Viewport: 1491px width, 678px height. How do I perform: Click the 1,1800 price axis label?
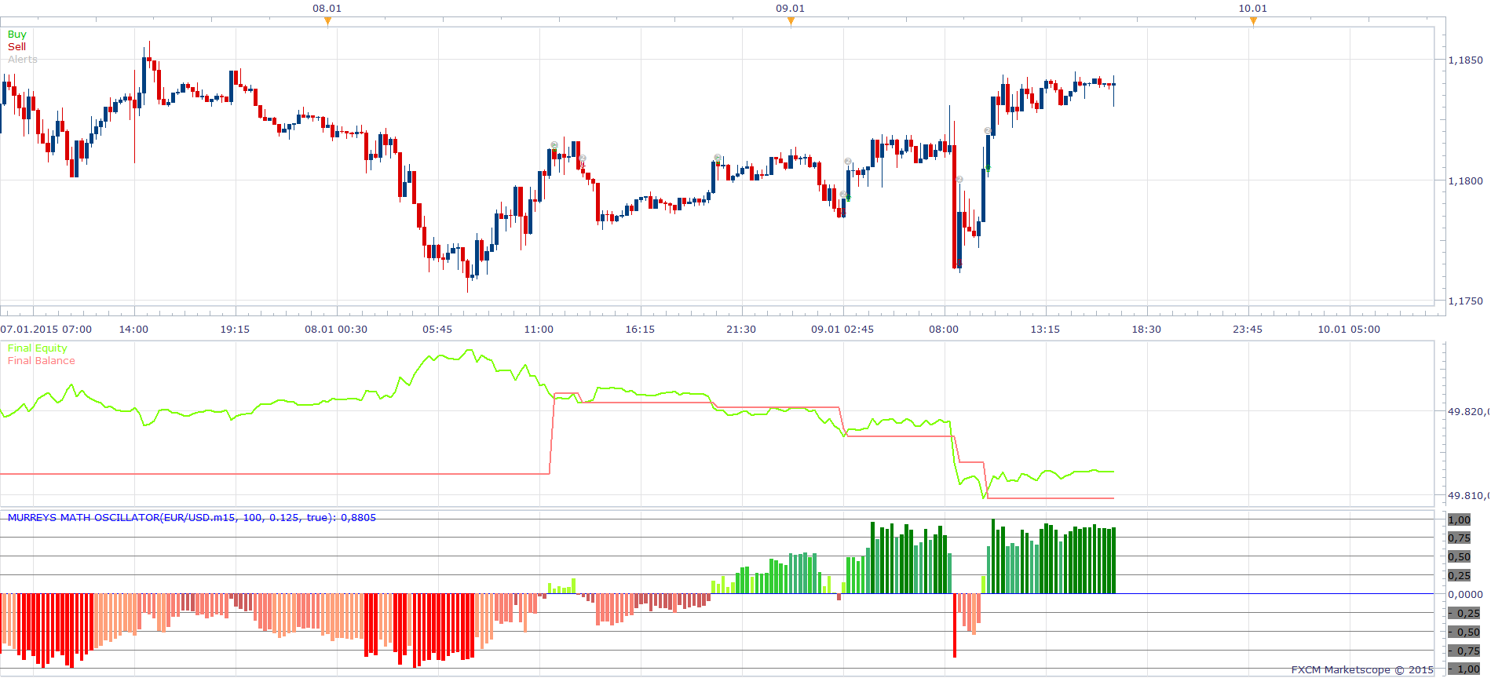pos(1465,181)
